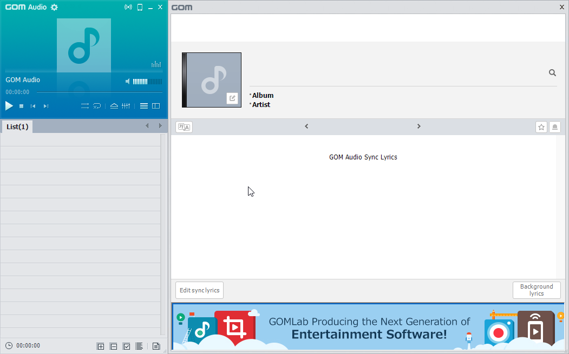The height and width of the screenshot is (354, 569).
Task: Click the playlist vertical scrollbar
Action: [x=163, y=235]
